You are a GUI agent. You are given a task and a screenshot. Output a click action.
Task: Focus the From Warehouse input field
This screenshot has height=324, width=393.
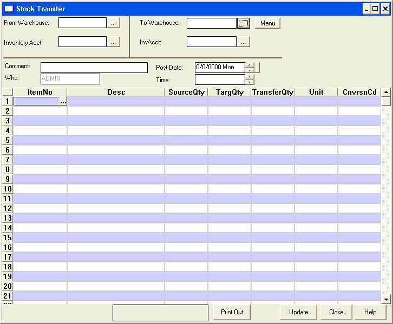(x=82, y=23)
